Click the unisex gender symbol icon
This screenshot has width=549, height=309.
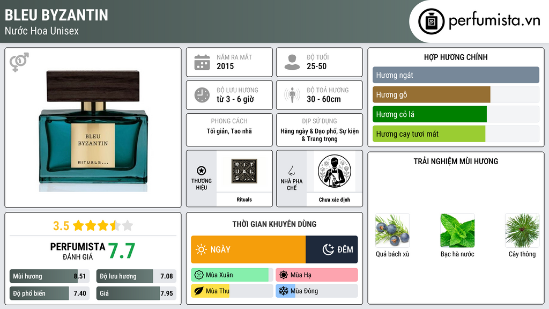point(19,62)
